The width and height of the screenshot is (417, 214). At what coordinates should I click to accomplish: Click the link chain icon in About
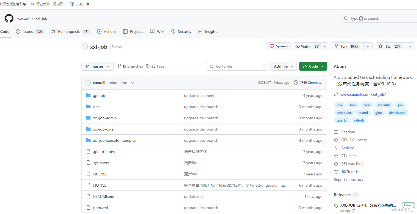pyautogui.click(x=336, y=94)
